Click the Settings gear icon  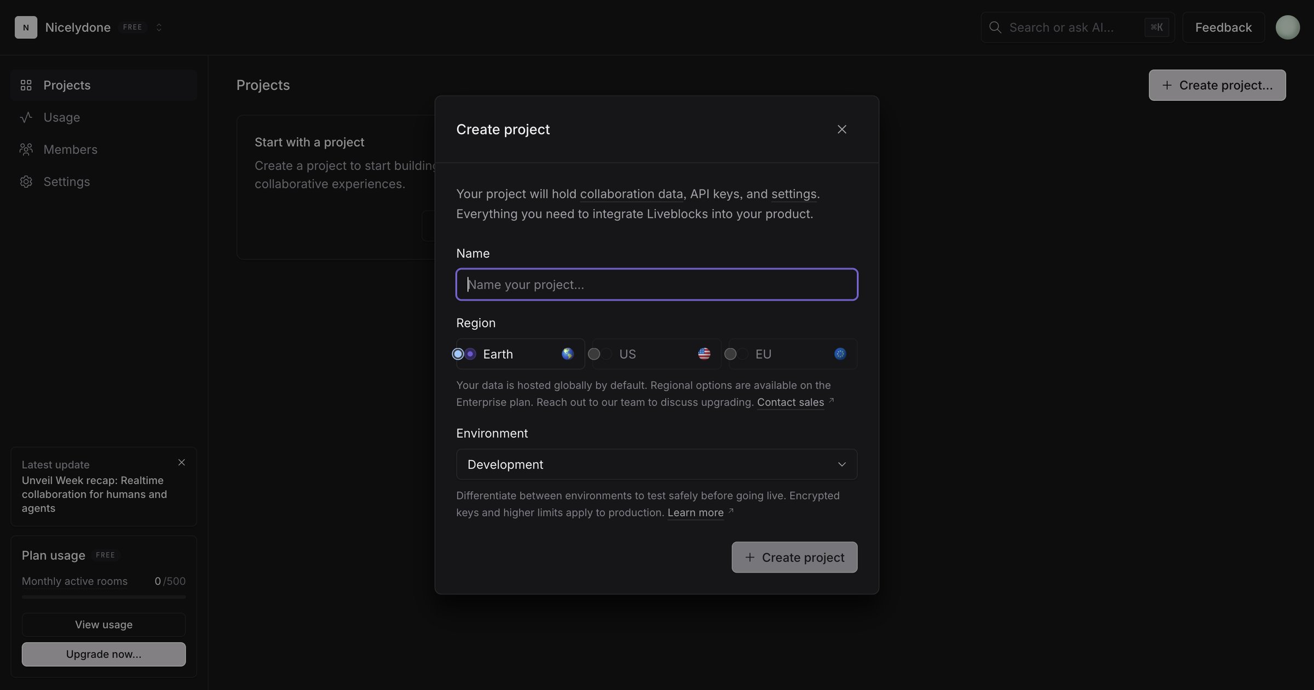(x=26, y=181)
